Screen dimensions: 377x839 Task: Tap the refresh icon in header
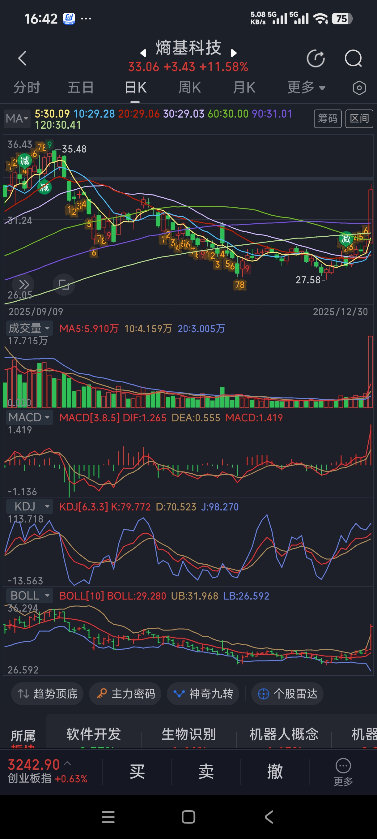tap(316, 59)
